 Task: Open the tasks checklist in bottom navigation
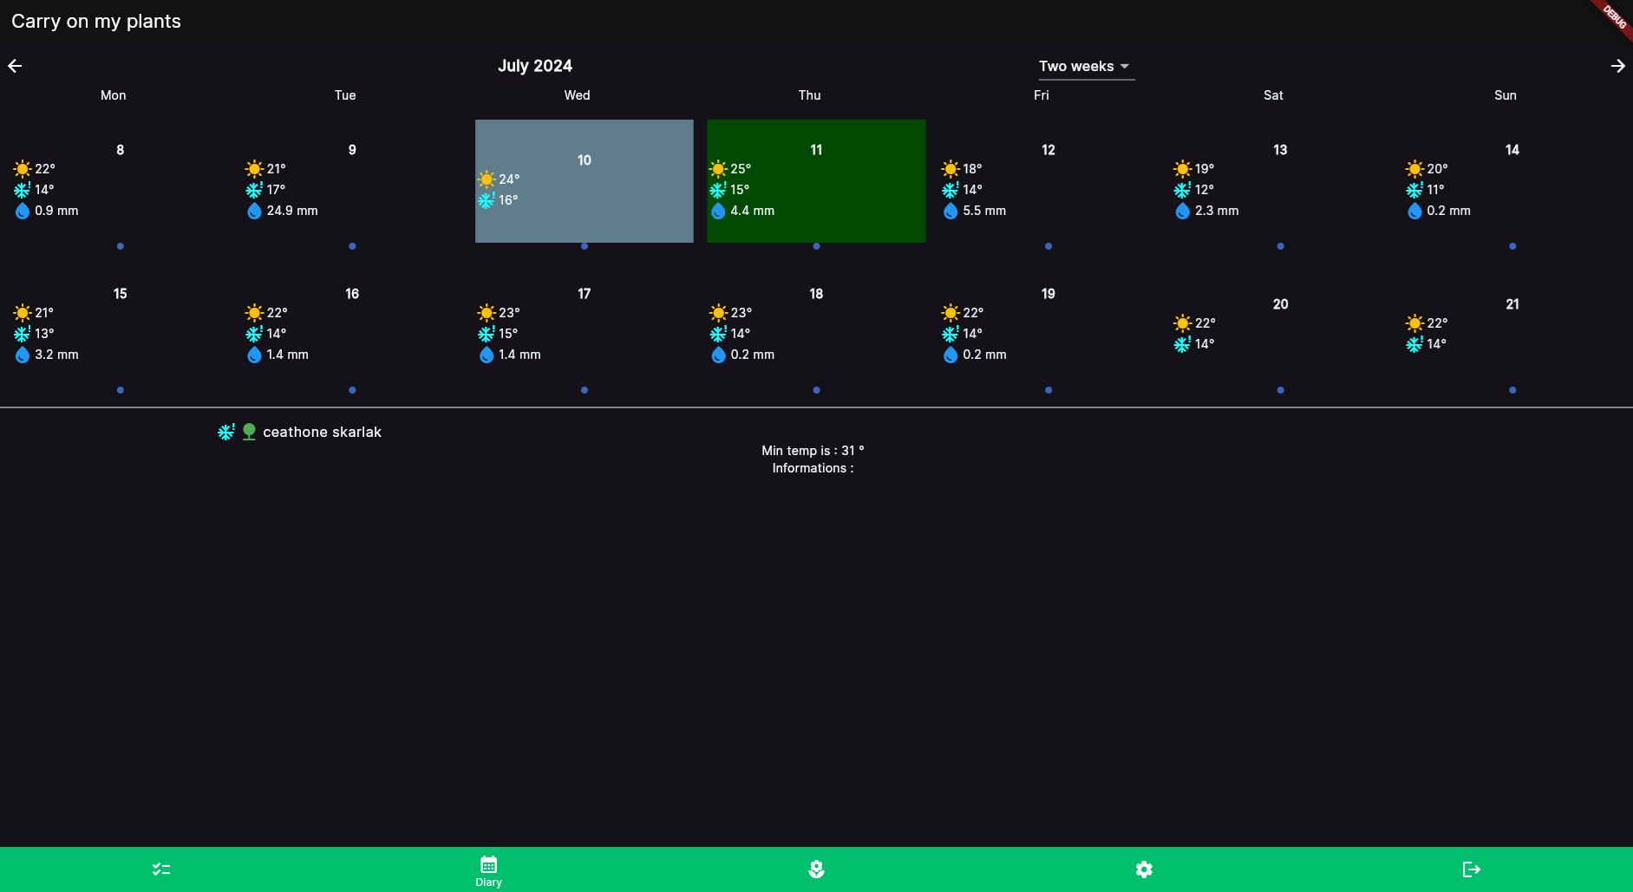click(x=161, y=868)
